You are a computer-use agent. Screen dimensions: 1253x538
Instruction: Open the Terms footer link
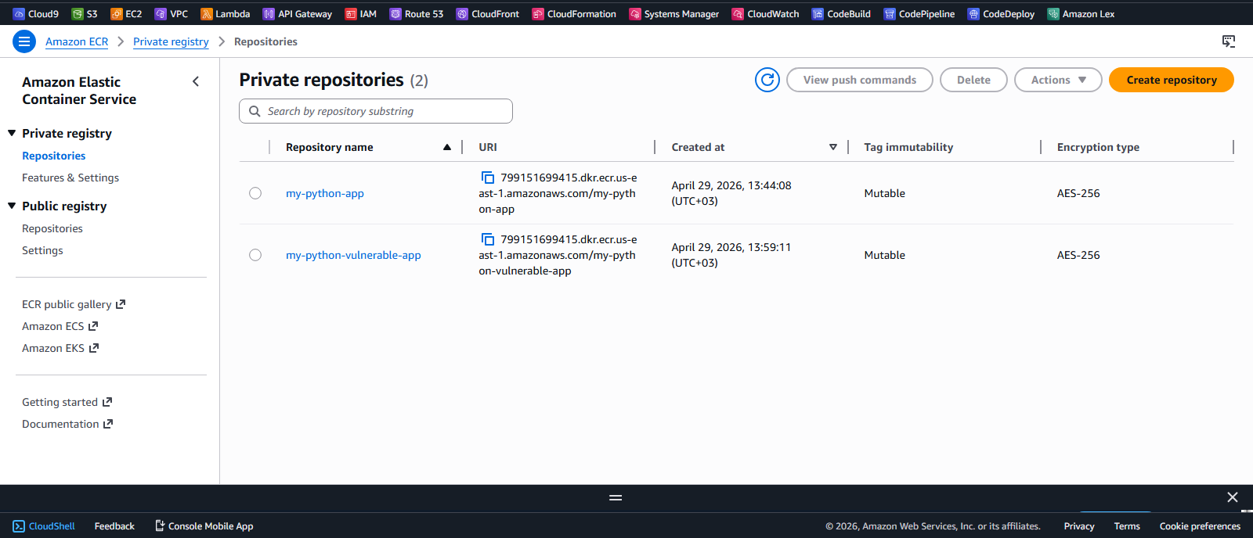click(x=1127, y=526)
